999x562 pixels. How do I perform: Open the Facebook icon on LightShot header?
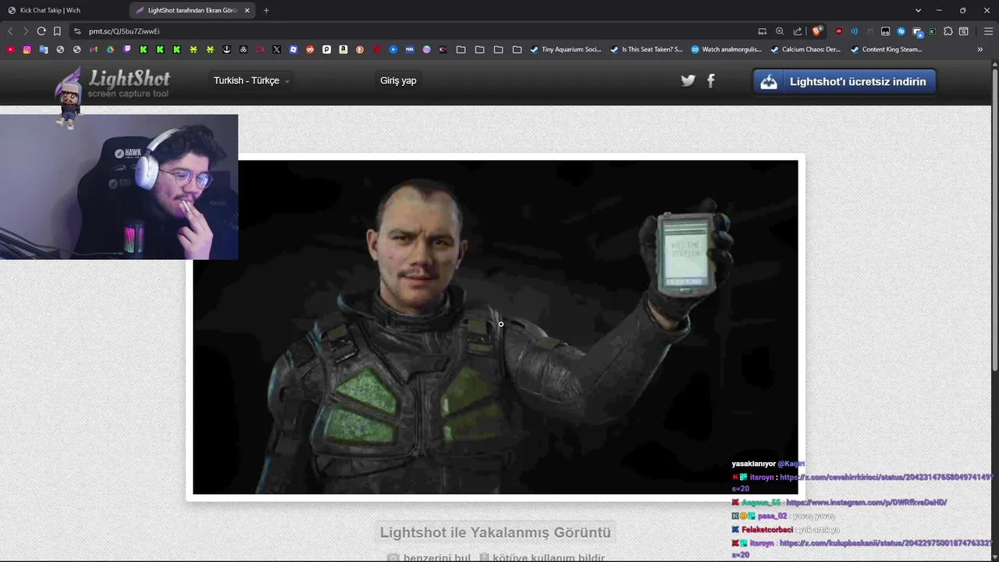click(711, 80)
